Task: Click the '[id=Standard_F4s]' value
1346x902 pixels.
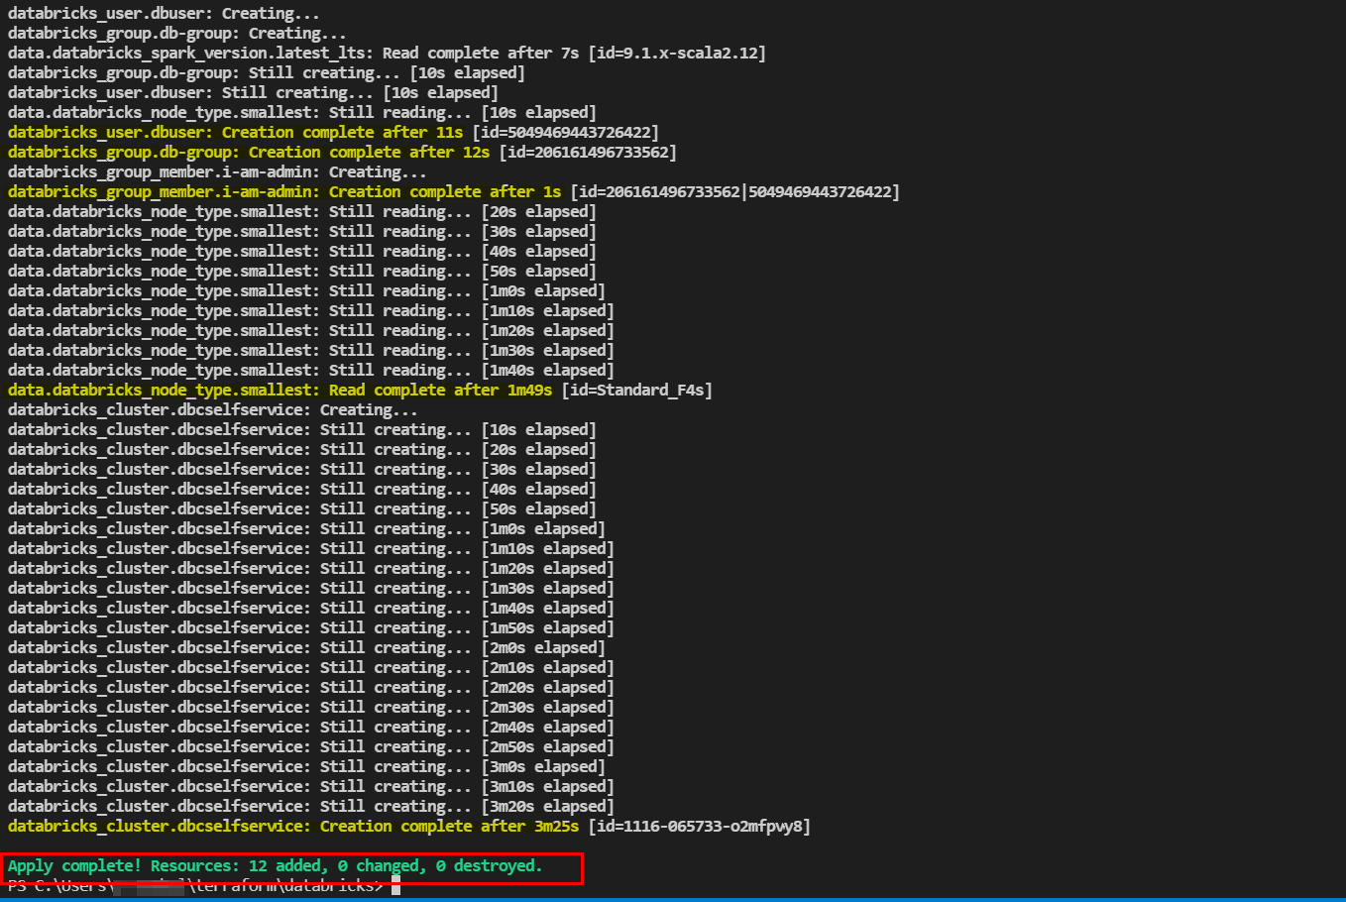Action: pos(636,391)
